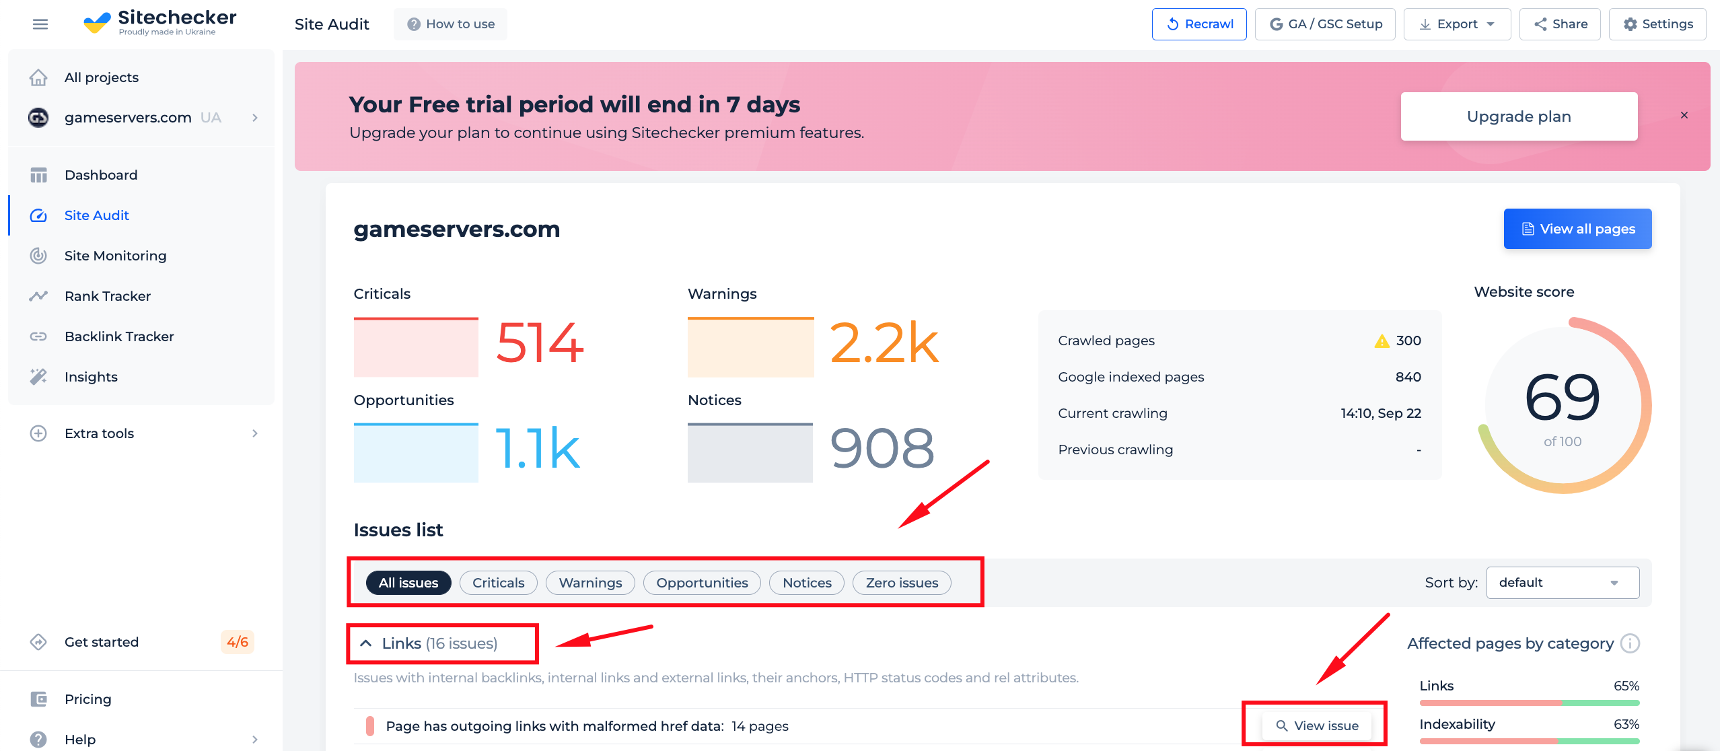Click the gameservers.com project favicon
Viewport: 1720px width, 751px height.
38,118
